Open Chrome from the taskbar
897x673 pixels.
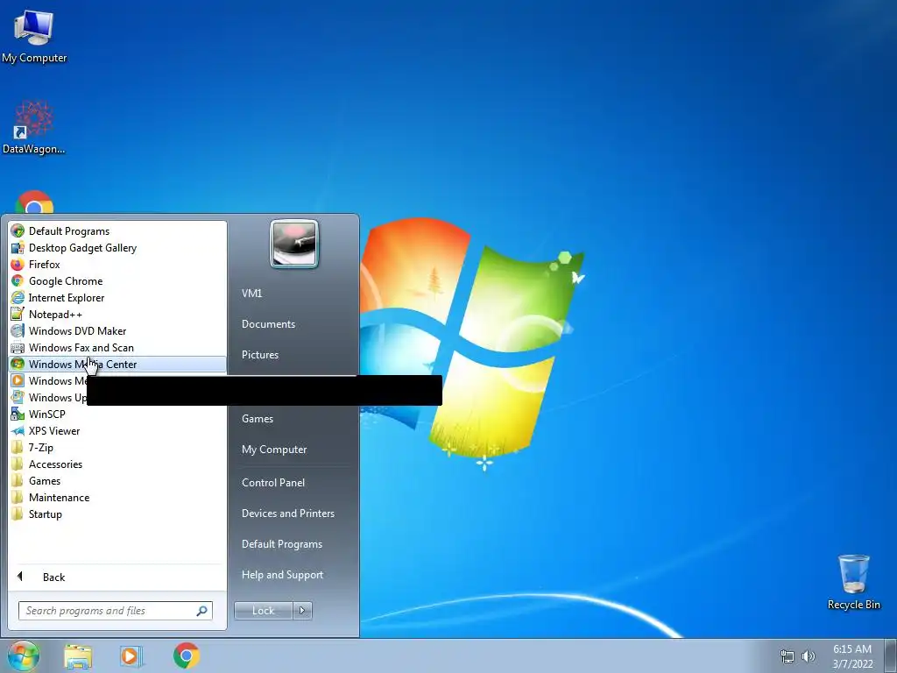pos(186,655)
